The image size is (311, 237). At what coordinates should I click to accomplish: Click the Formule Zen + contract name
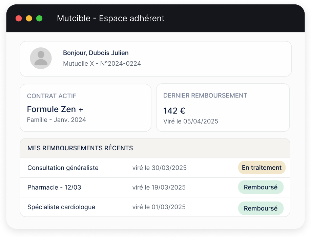55,109
